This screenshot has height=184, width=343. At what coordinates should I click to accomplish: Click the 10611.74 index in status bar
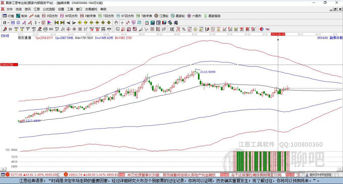point(75,175)
